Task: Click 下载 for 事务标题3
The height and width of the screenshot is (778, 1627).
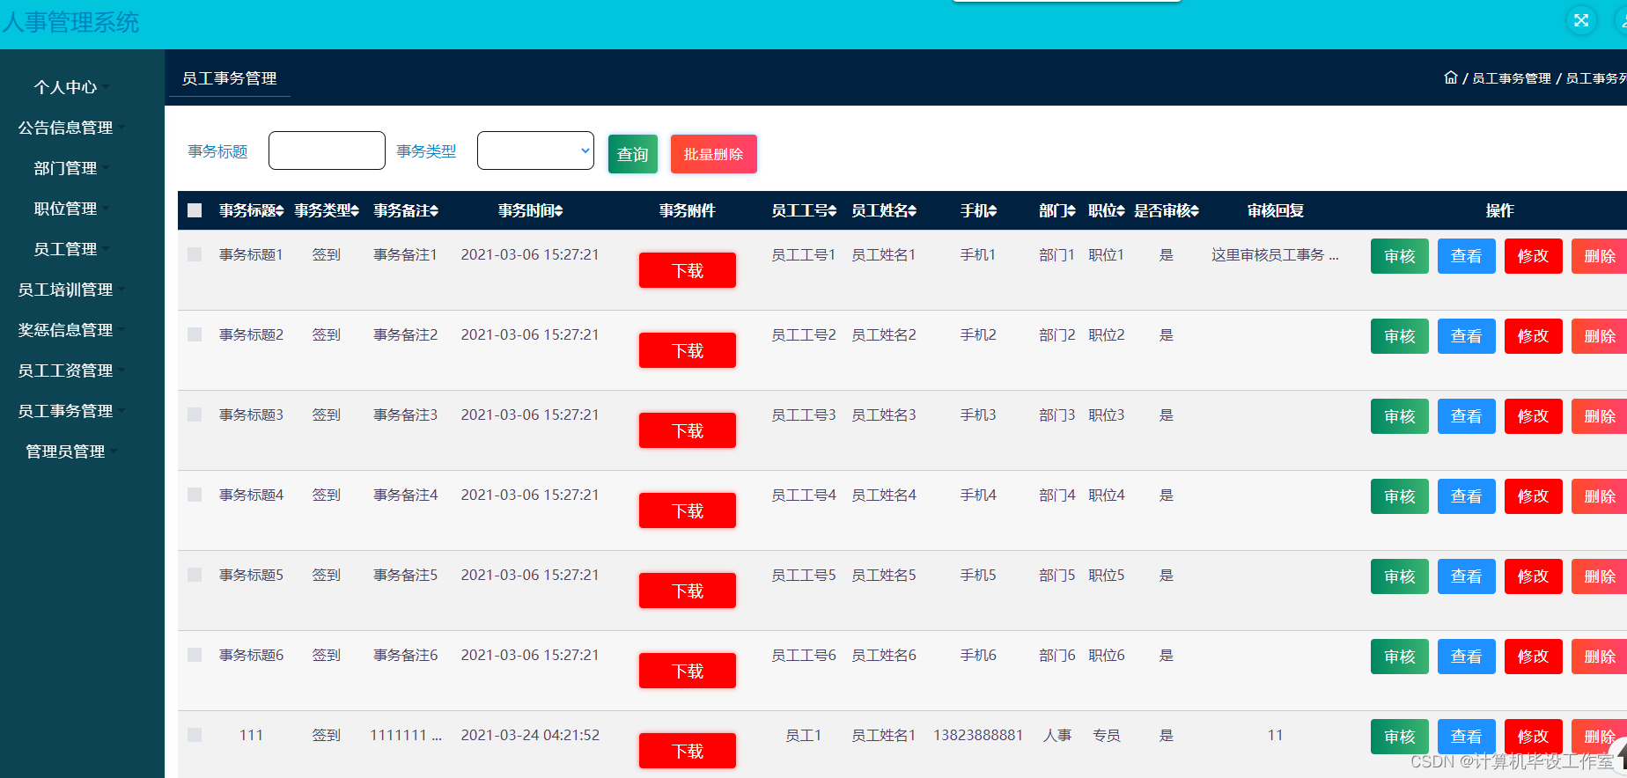Action: [x=688, y=430]
